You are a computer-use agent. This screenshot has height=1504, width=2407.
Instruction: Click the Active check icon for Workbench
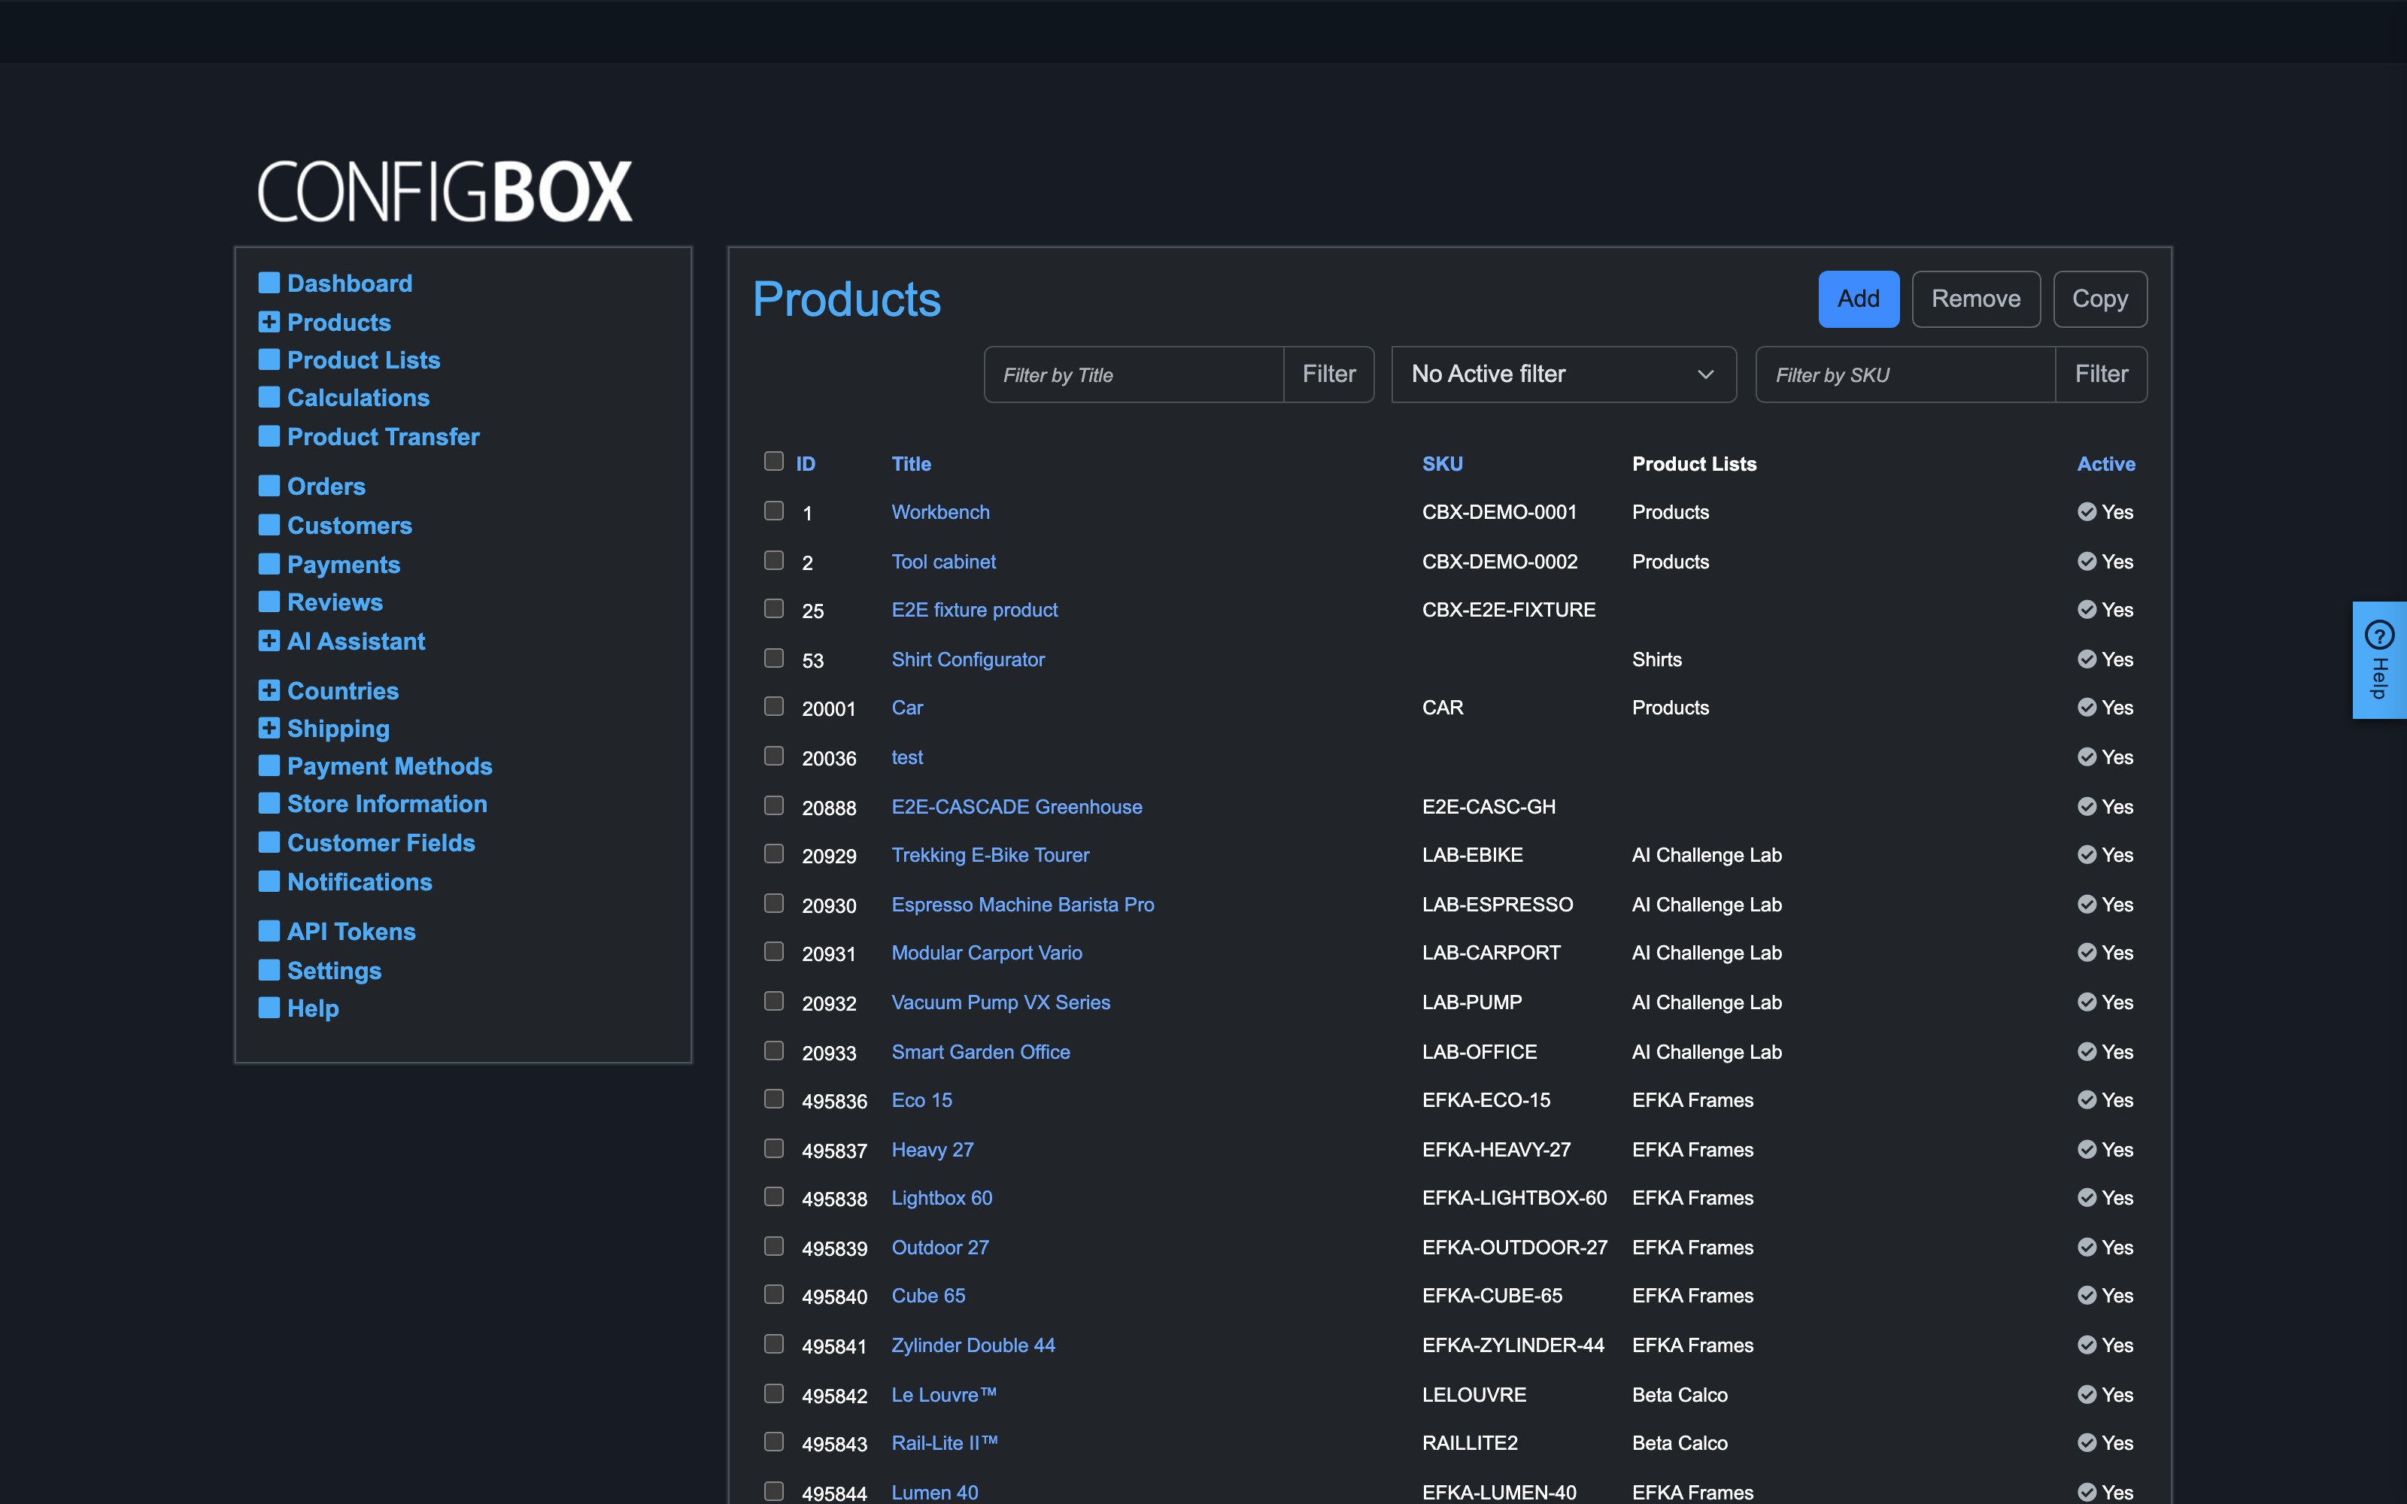2087,512
